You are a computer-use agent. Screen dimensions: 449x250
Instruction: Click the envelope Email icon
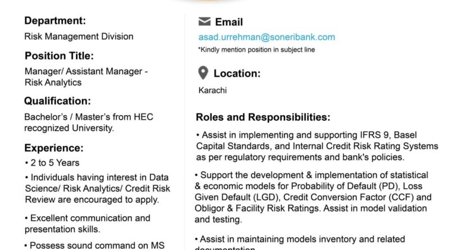(205, 22)
